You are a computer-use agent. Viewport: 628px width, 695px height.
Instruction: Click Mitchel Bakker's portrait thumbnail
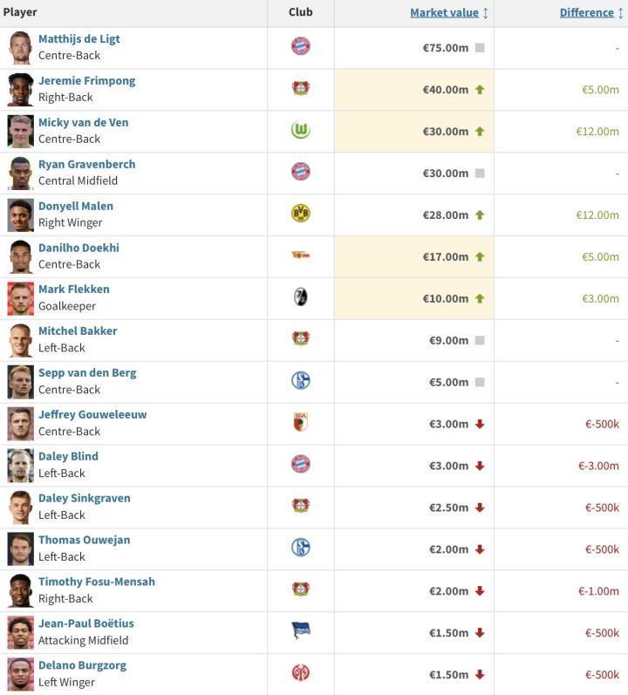(20, 339)
